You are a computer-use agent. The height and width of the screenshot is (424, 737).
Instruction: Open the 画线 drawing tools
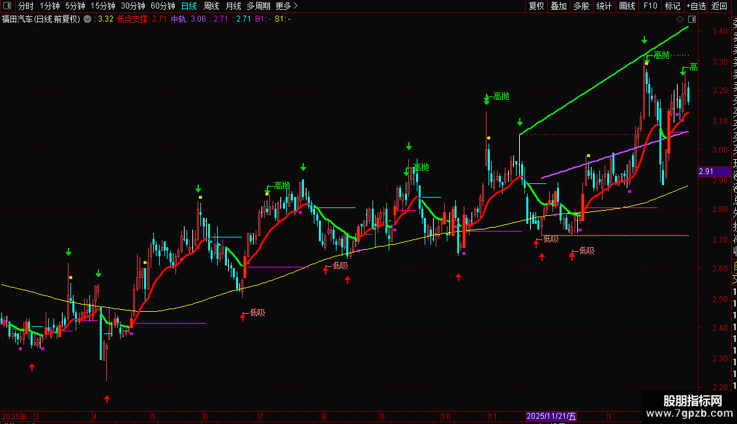[627, 6]
